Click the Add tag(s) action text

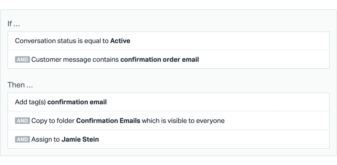point(31,102)
